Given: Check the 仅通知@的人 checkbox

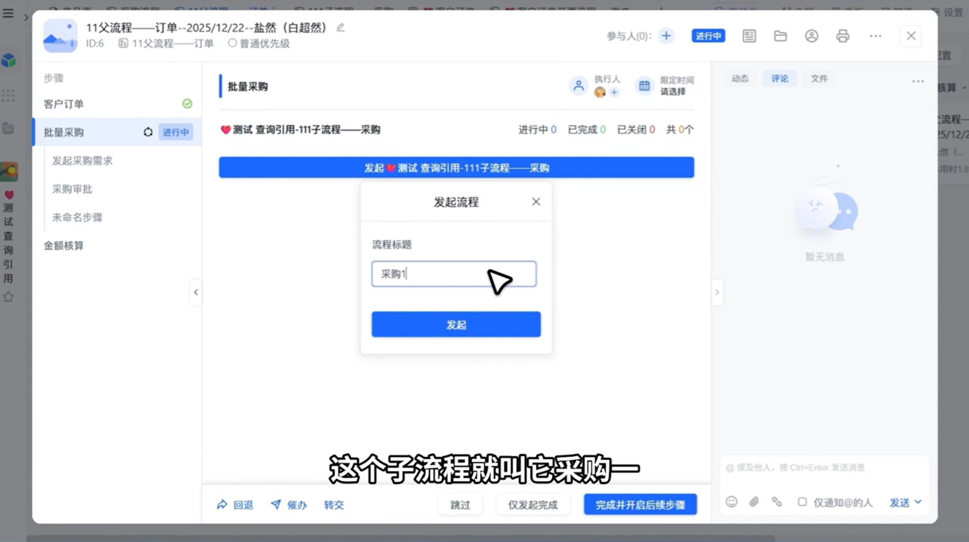Looking at the screenshot, I should (802, 502).
